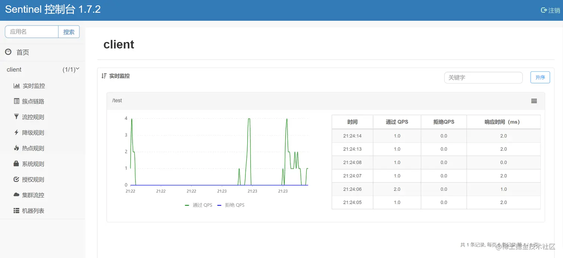Click the 通过 QPS column header
This screenshot has width=563, height=258.
(x=397, y=122)
